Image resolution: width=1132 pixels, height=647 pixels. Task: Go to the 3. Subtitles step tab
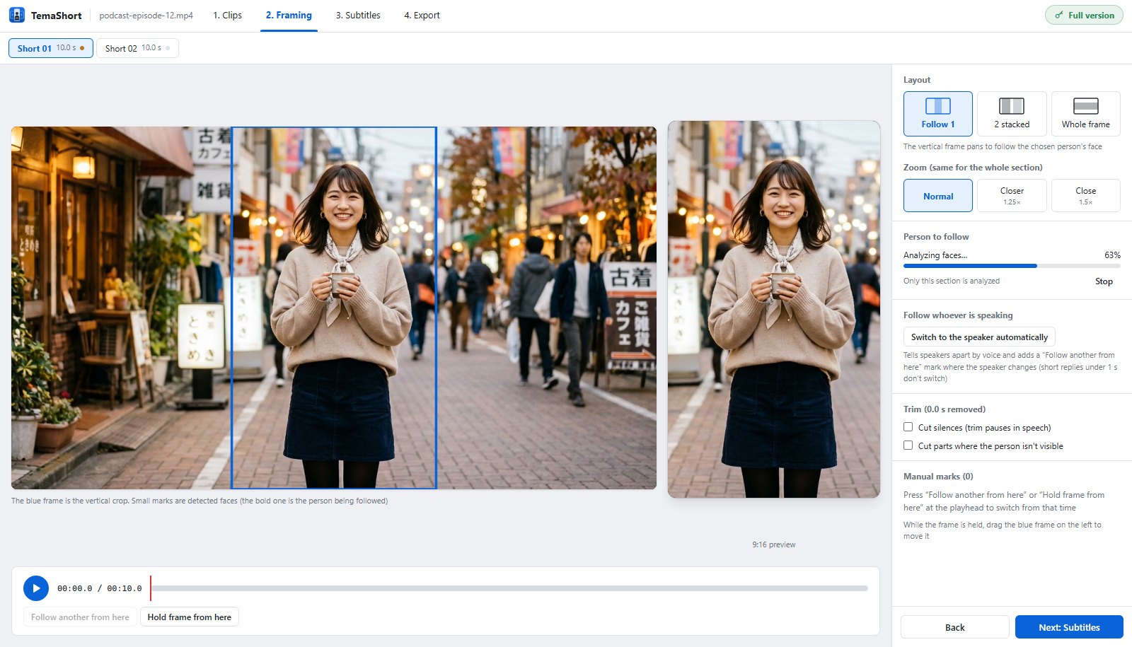[358, 16]
